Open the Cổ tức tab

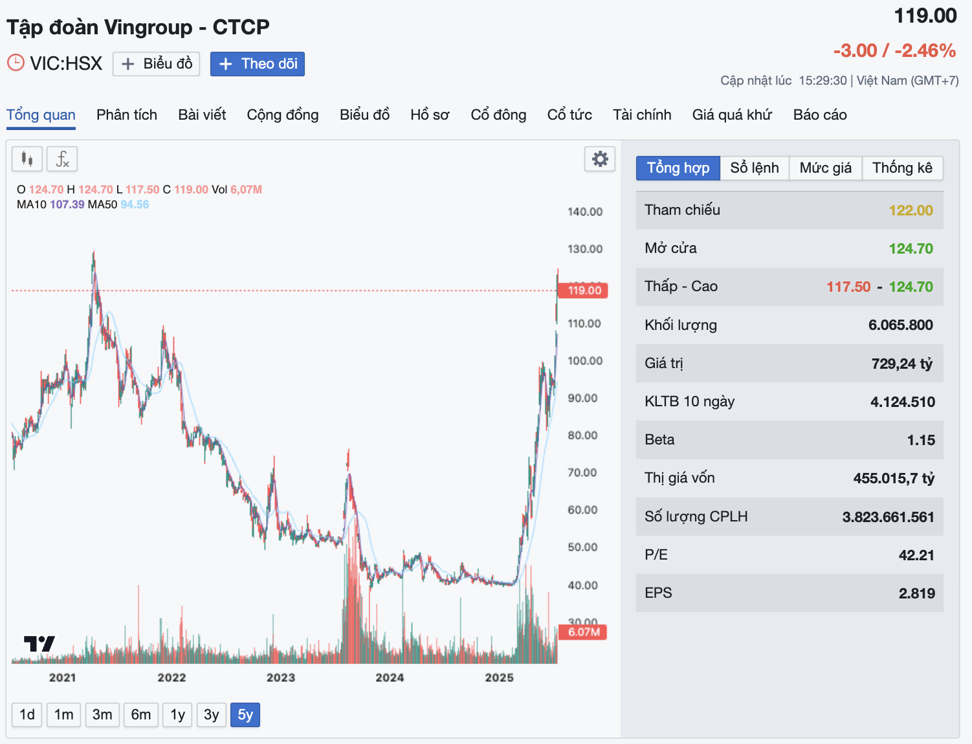point(569,115)
